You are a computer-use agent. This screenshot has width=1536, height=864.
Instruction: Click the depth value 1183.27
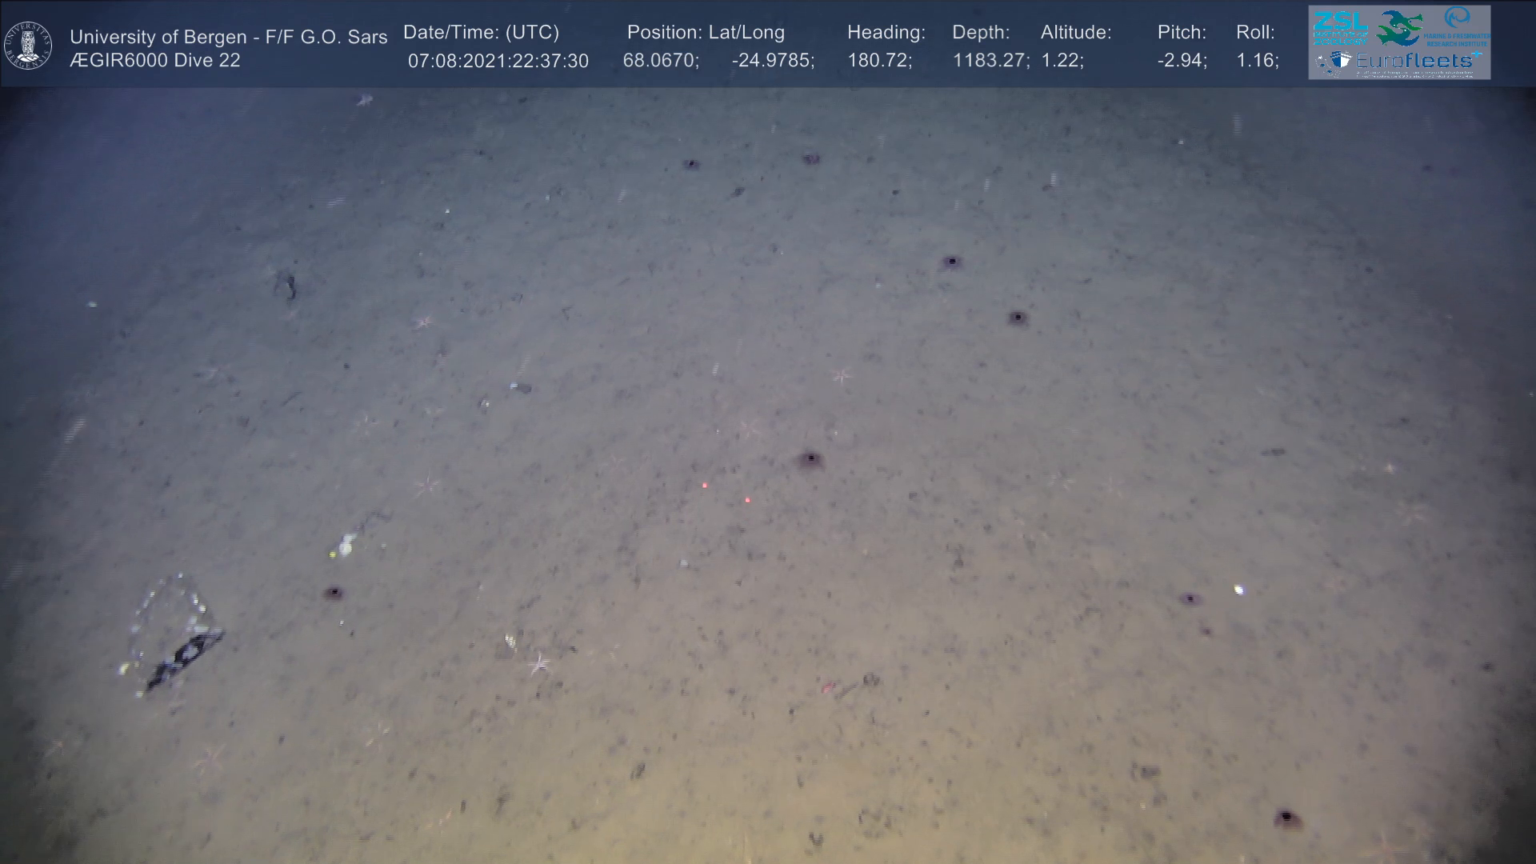click(x=990, y=61)
